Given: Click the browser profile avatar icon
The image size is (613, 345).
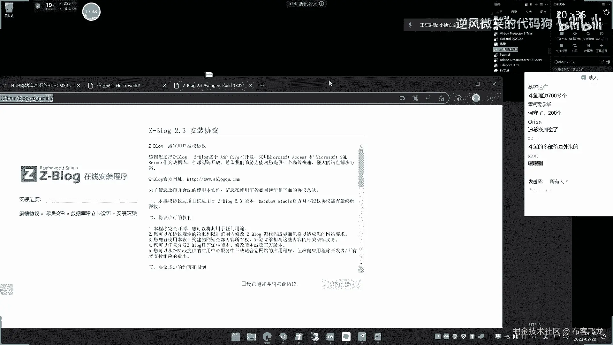Looking at the screenshot, I should pos(476,98).
